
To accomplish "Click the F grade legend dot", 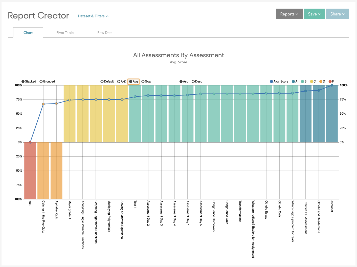I will point(330,81).
